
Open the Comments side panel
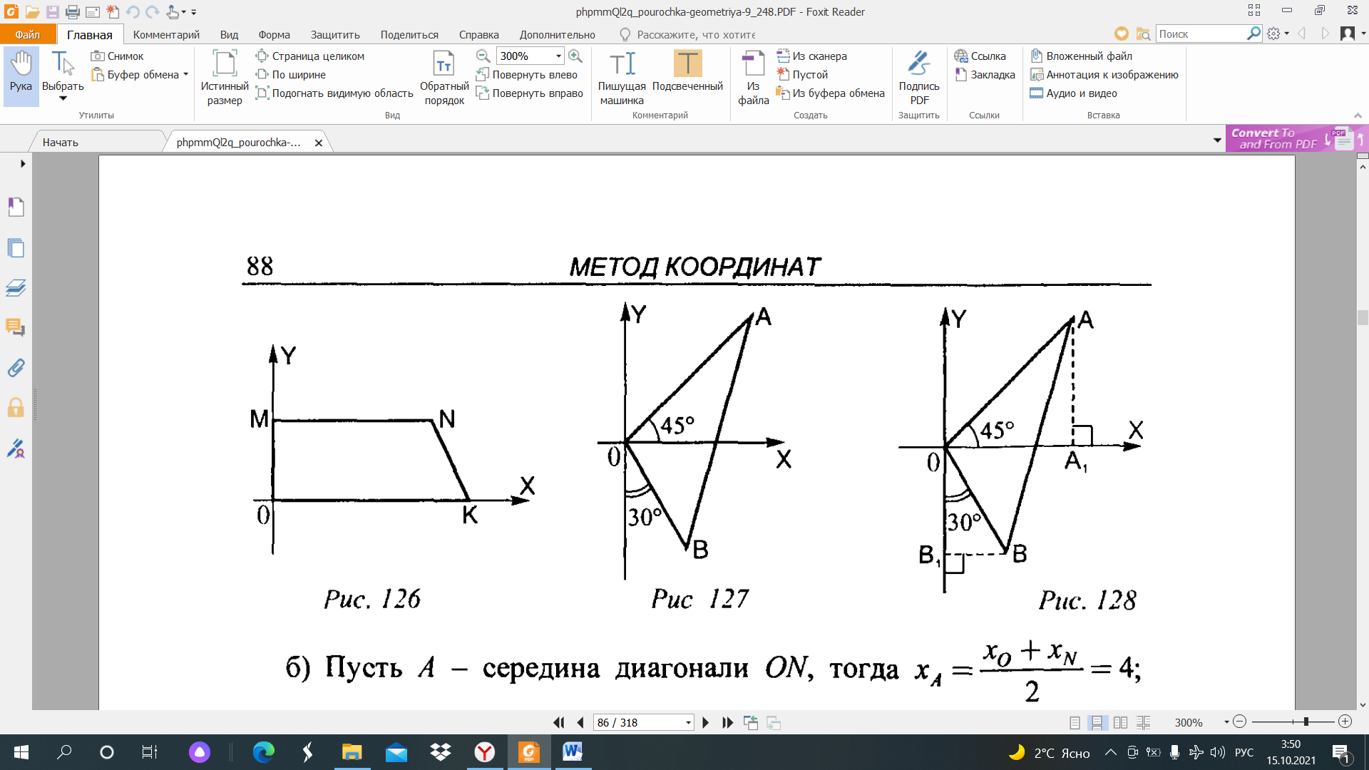click(x=16, y=327)
